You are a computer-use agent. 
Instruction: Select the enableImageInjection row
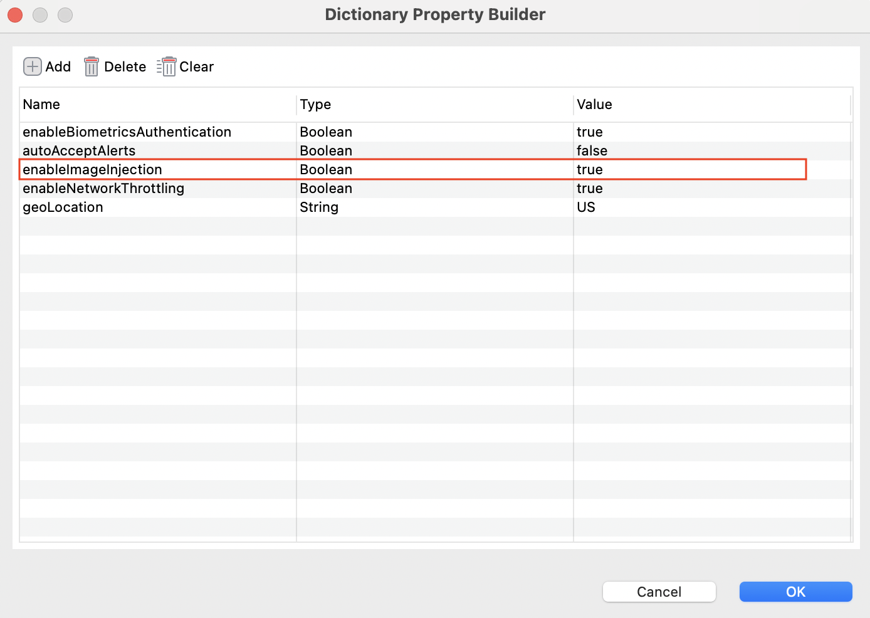tap(93, 169)
